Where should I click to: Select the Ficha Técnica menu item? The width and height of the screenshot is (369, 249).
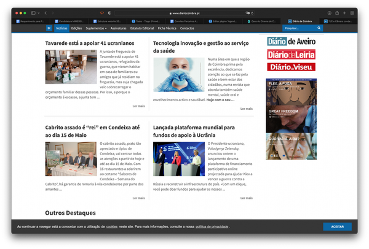click(167, 28)
